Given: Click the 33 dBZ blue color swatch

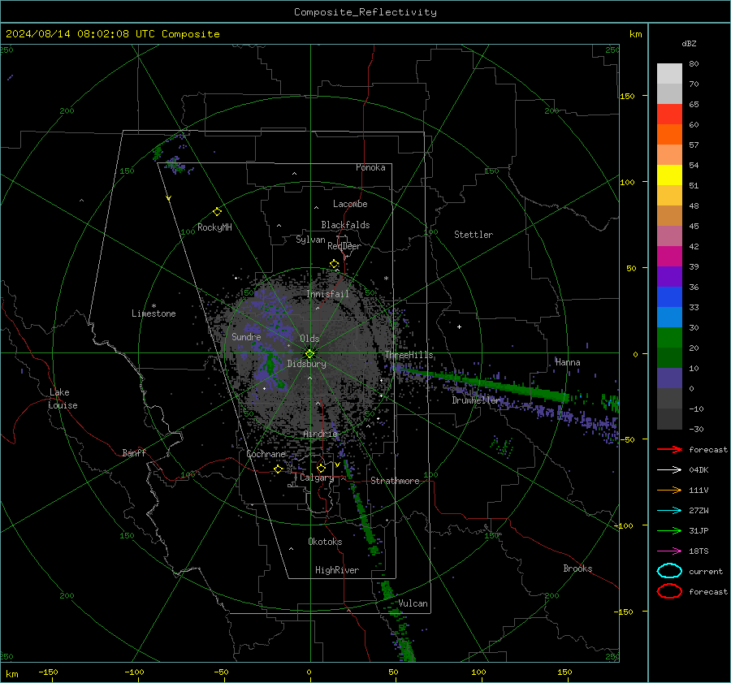Looking at the screenshot, I should coord(669,317).
